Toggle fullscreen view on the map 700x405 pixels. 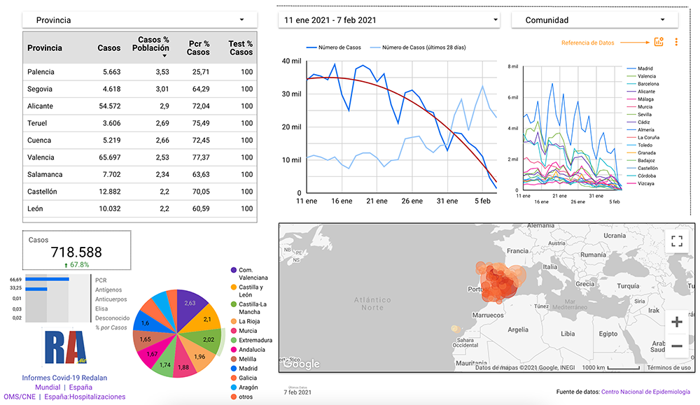[676, 241]
